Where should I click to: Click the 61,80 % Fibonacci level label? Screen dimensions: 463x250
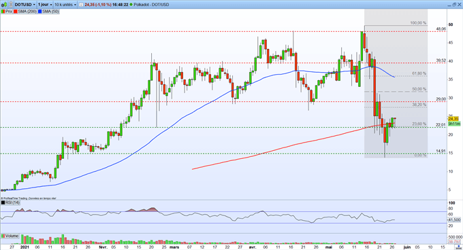pyautogui.click(x=419, y=73)
